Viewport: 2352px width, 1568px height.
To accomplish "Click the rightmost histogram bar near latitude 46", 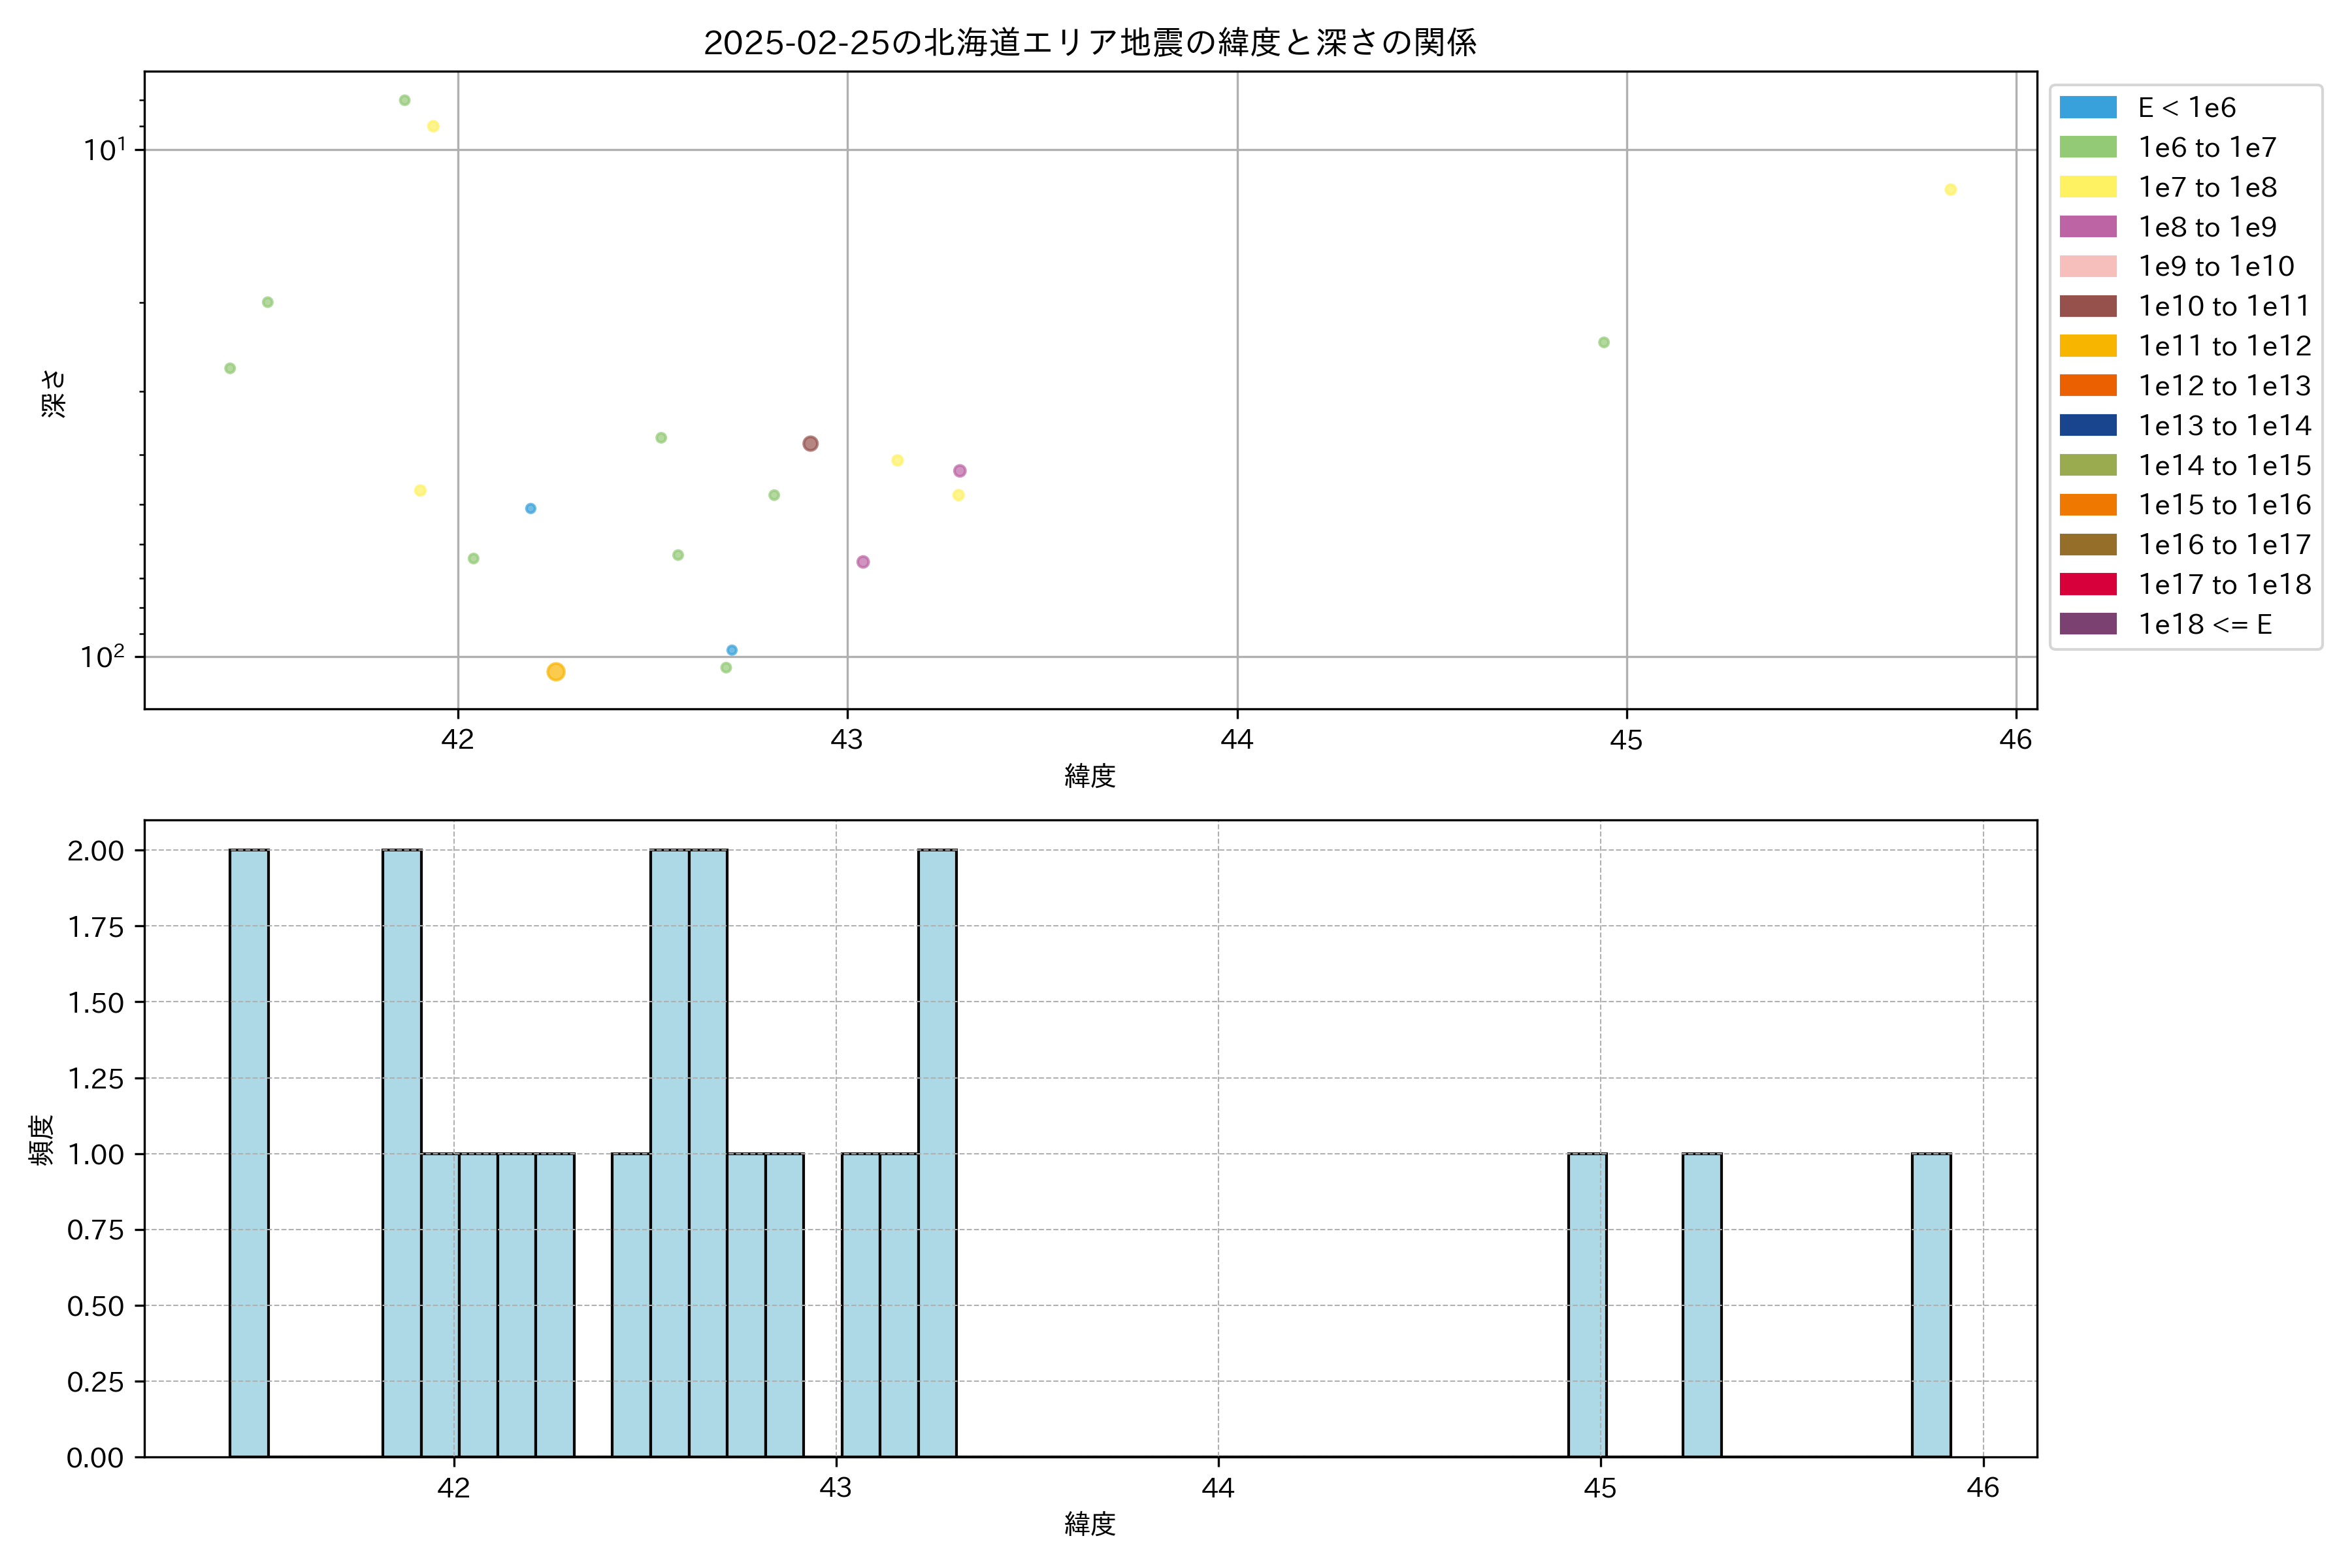I will tap(1931, 1304).
